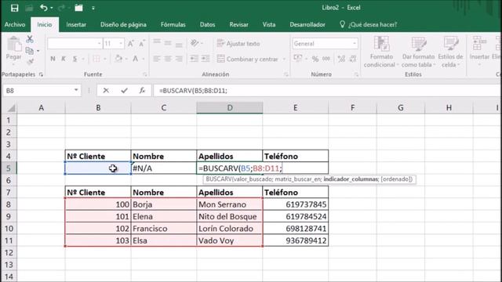Screen dimensions: 502x282
Task: Toggle Italic (K) formatting
Action: [x=64, y=59]
